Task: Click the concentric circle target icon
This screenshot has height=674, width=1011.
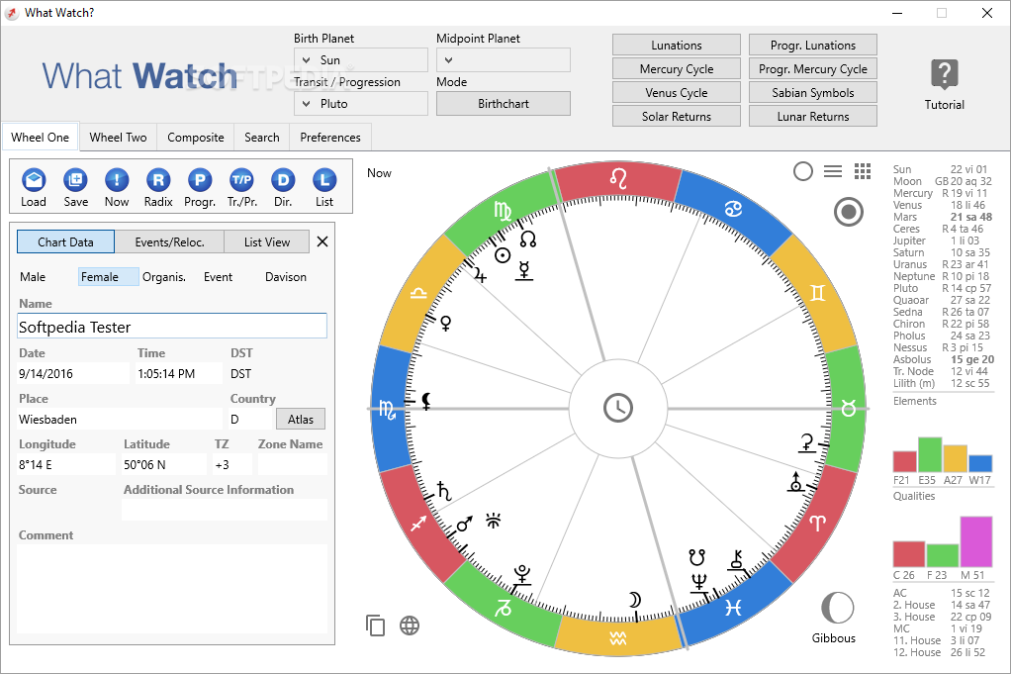Action: [x=849, y=212]
